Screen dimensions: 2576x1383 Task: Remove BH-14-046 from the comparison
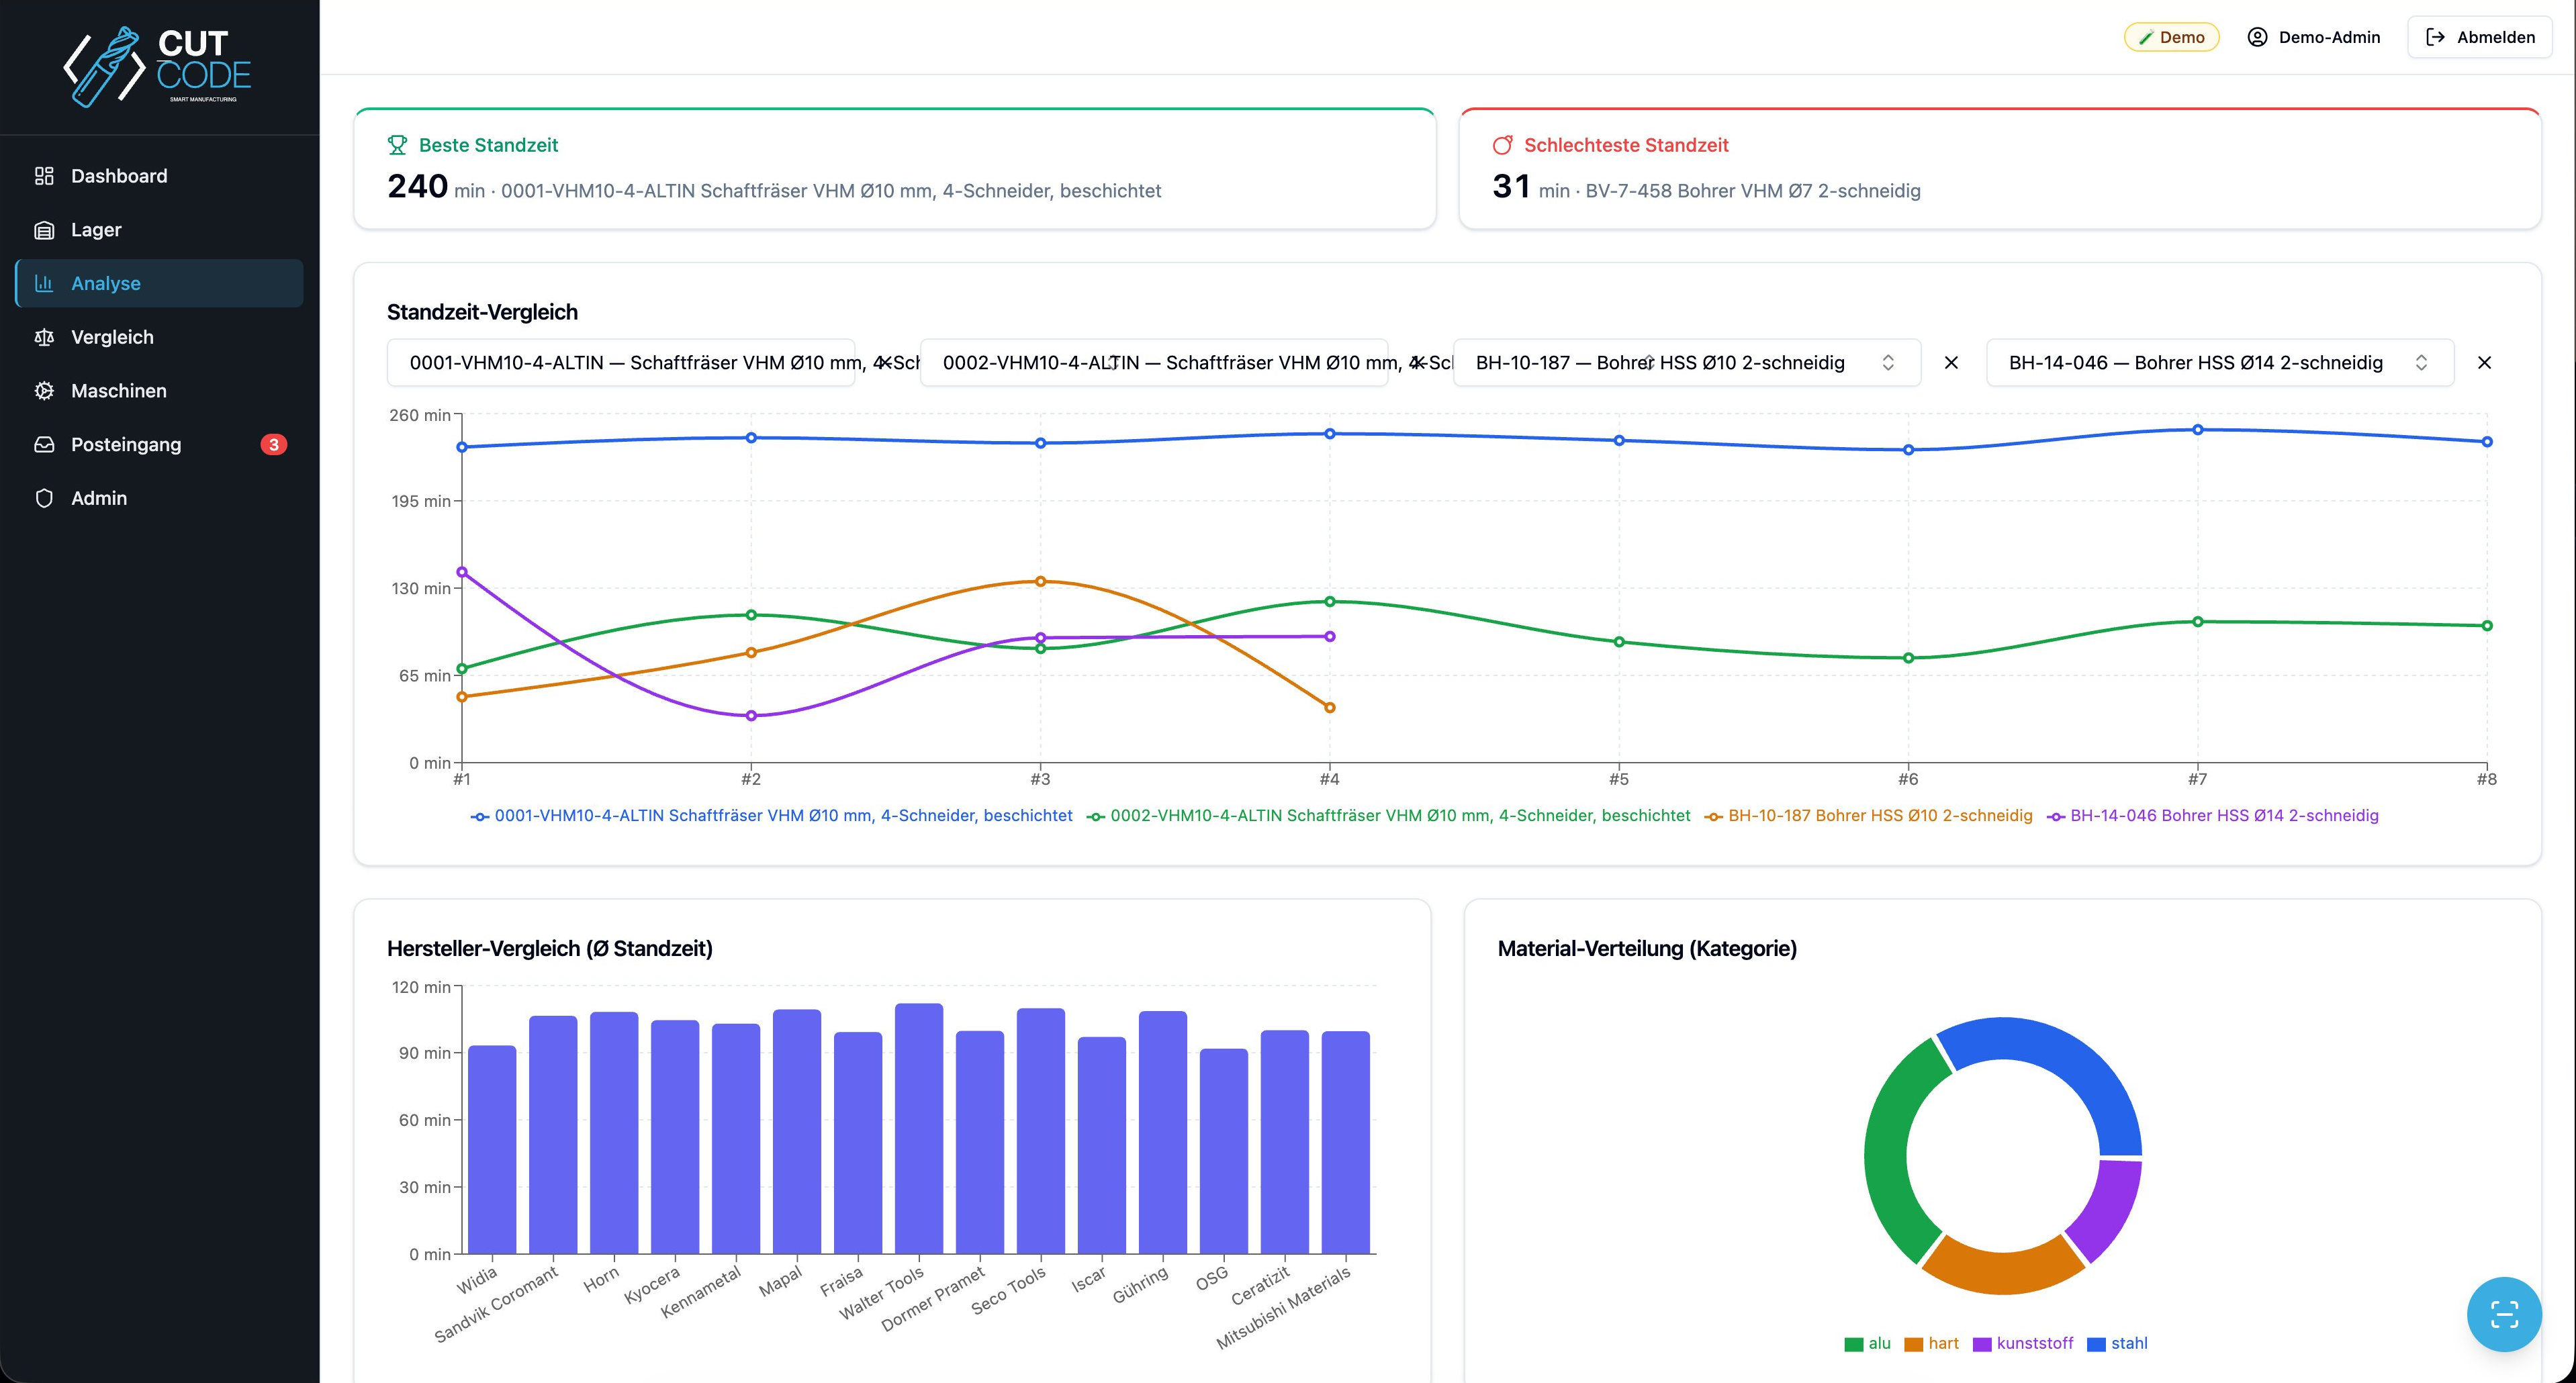(x=2484, y=363)
